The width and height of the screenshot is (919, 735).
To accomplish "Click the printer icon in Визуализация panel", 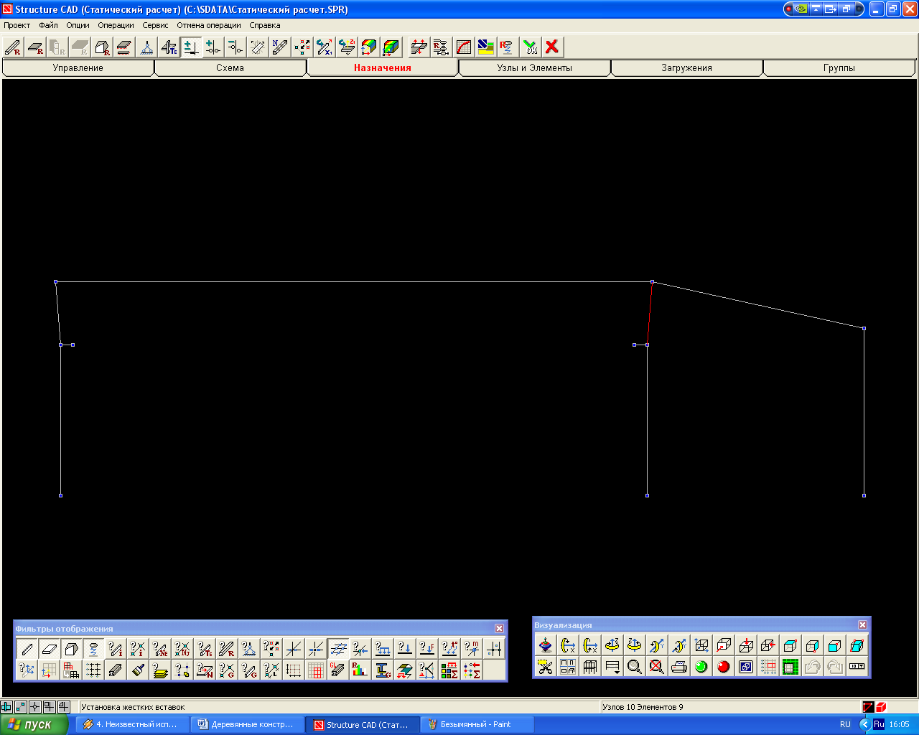I will pos(679,667).
